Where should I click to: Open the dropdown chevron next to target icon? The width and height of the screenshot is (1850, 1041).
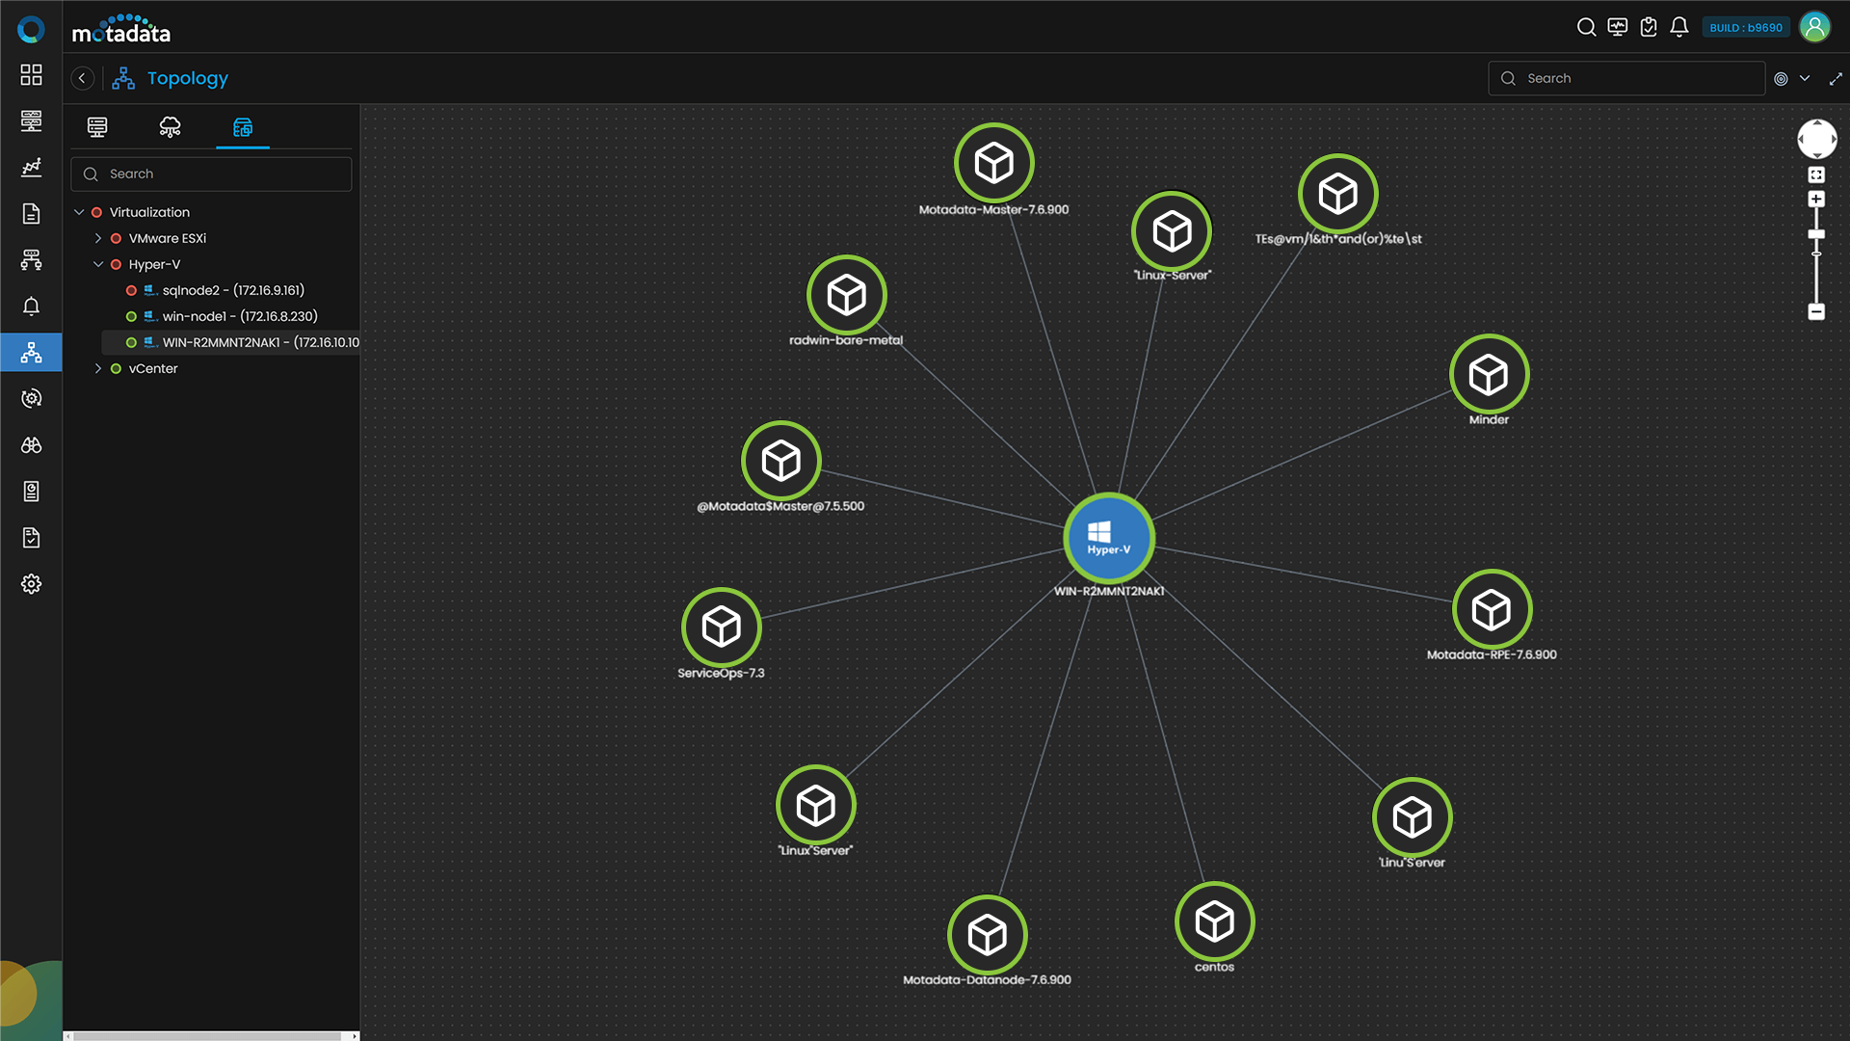1805,78
